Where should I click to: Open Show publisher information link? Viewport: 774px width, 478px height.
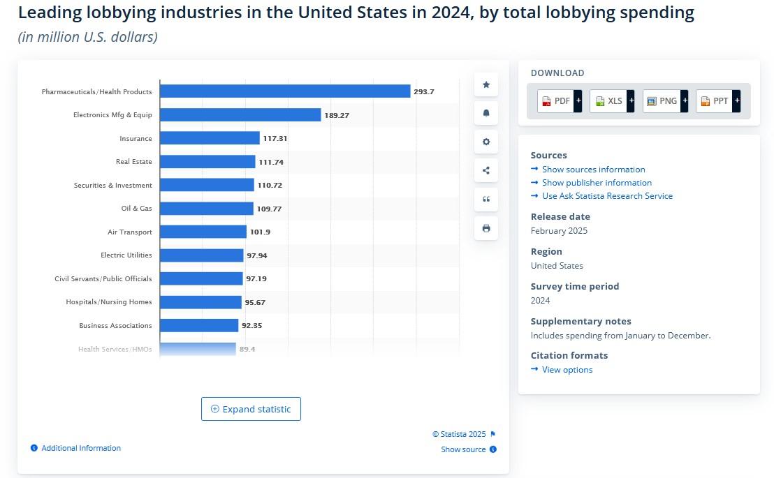[597, 183]
